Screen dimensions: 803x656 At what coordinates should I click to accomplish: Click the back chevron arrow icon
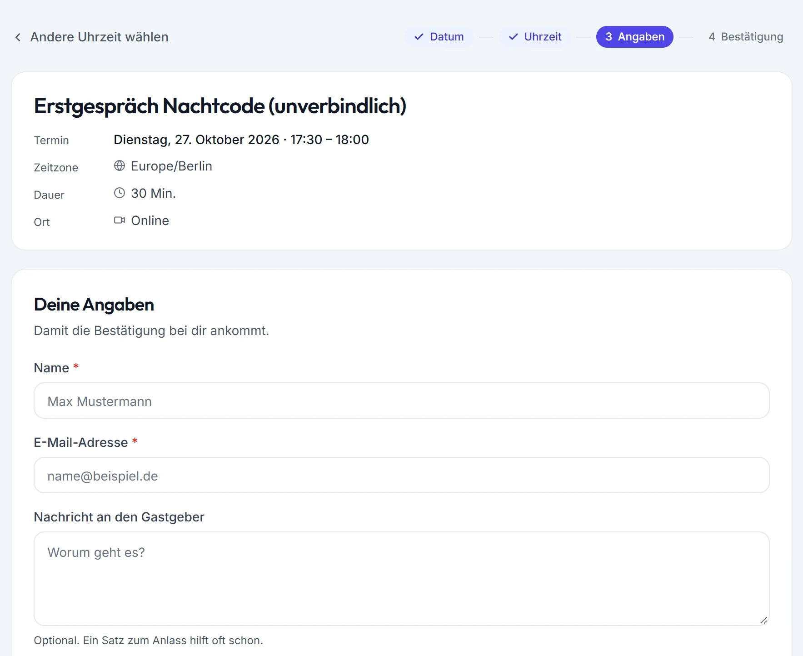(18, 37)
